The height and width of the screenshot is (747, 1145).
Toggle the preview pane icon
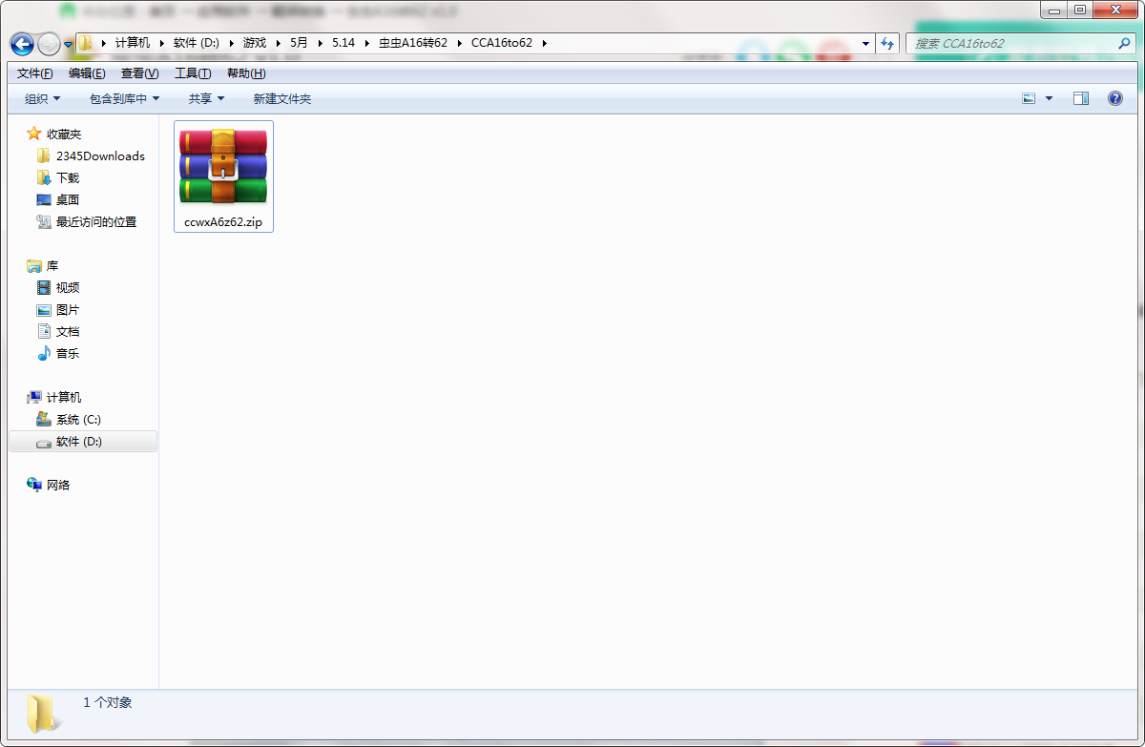pyautogui.click(x=1081, y=98)
